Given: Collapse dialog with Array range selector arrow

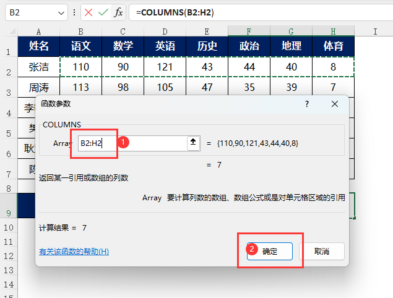Looking at the screenshot, I should [x=193, y=143].
